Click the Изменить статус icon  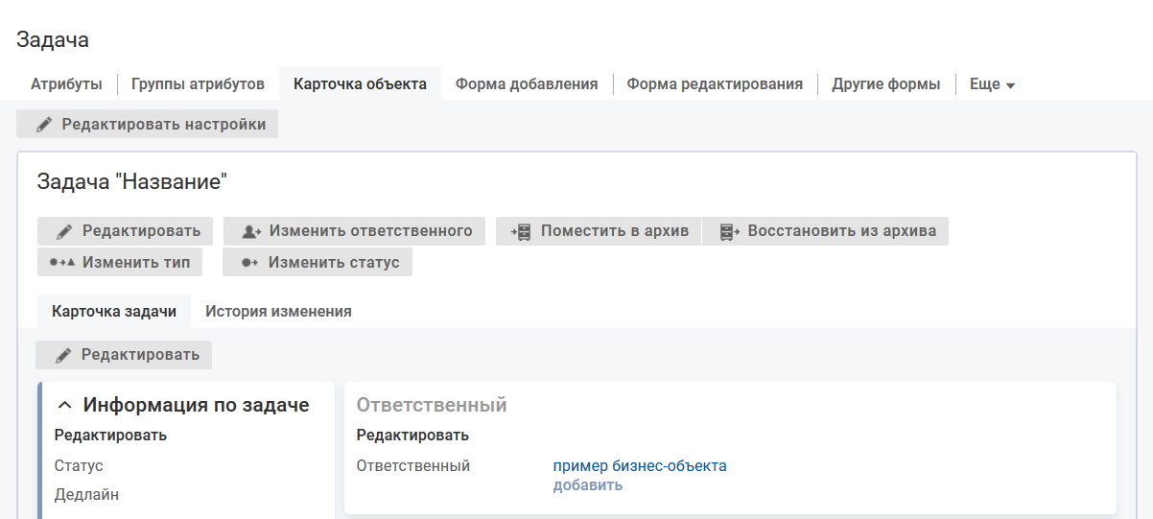coord(249,263)
